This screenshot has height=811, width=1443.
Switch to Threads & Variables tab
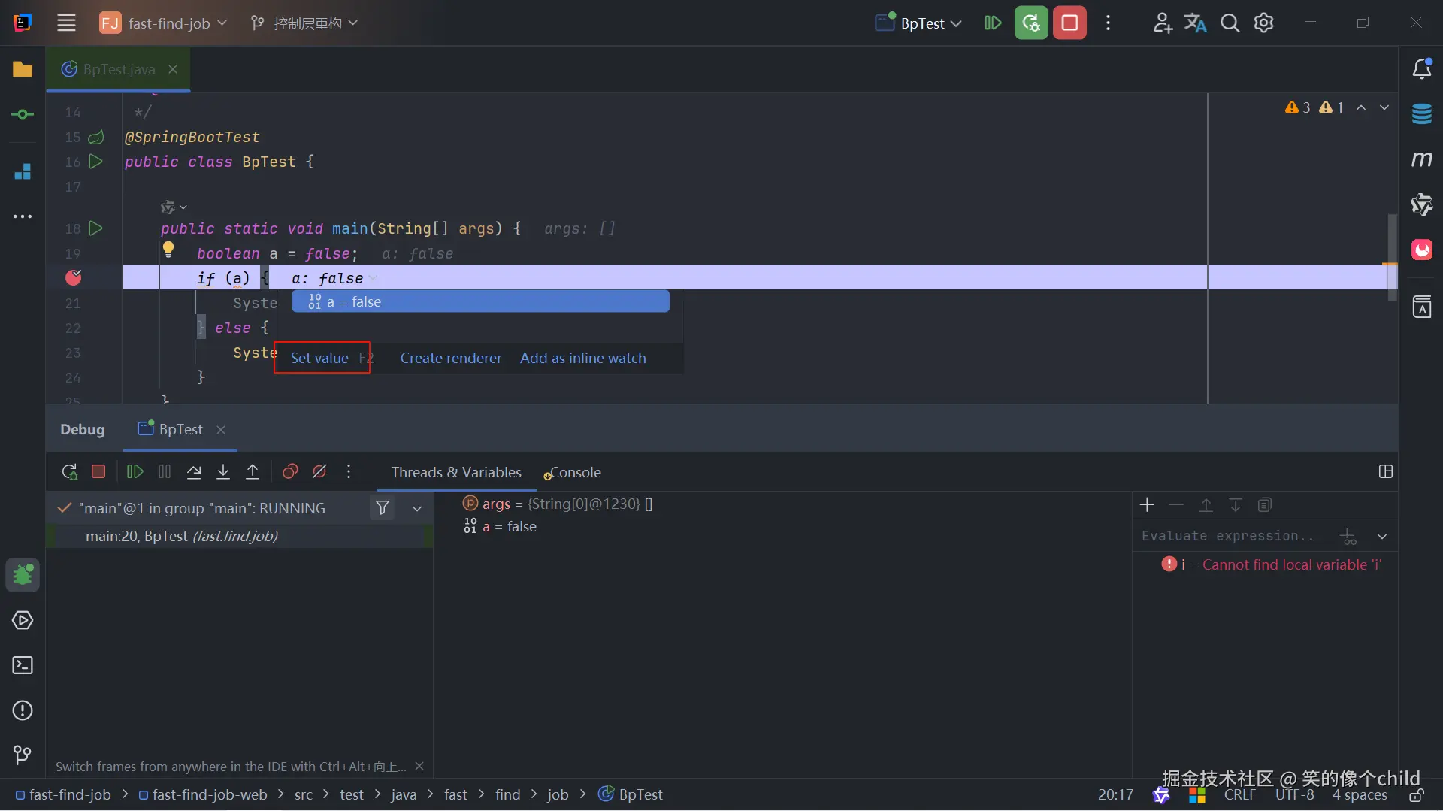click(x=456, y=472)
